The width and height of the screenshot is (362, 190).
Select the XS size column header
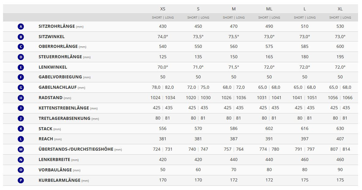click(163, 9)
